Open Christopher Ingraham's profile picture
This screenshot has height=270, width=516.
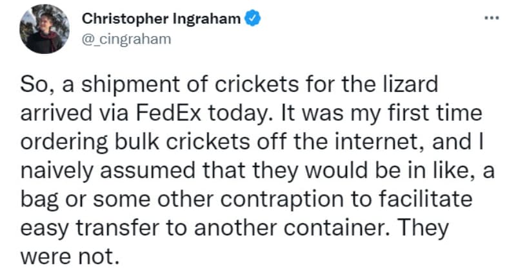point(45,29)
